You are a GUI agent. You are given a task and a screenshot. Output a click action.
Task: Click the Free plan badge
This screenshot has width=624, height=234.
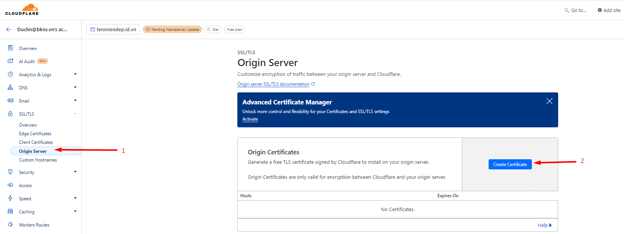click(x=235, y=29)
